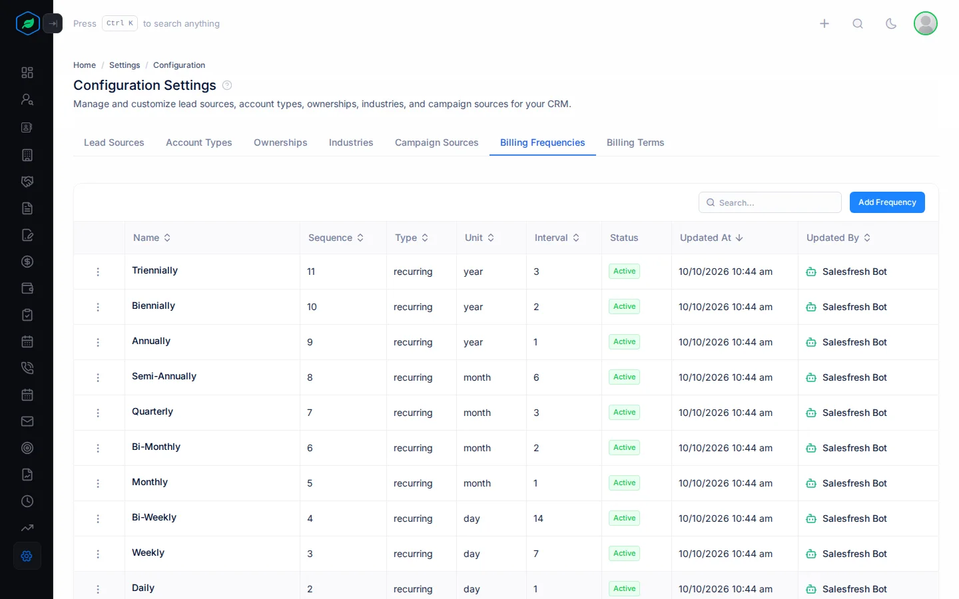Open the user avatar profile menu
Image resolution: width=959 pixels, height=599 pixels.
pyautogui.click(x=926, y=23)
